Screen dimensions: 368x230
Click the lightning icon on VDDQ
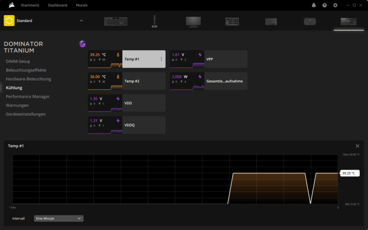[x=118, y=121]
